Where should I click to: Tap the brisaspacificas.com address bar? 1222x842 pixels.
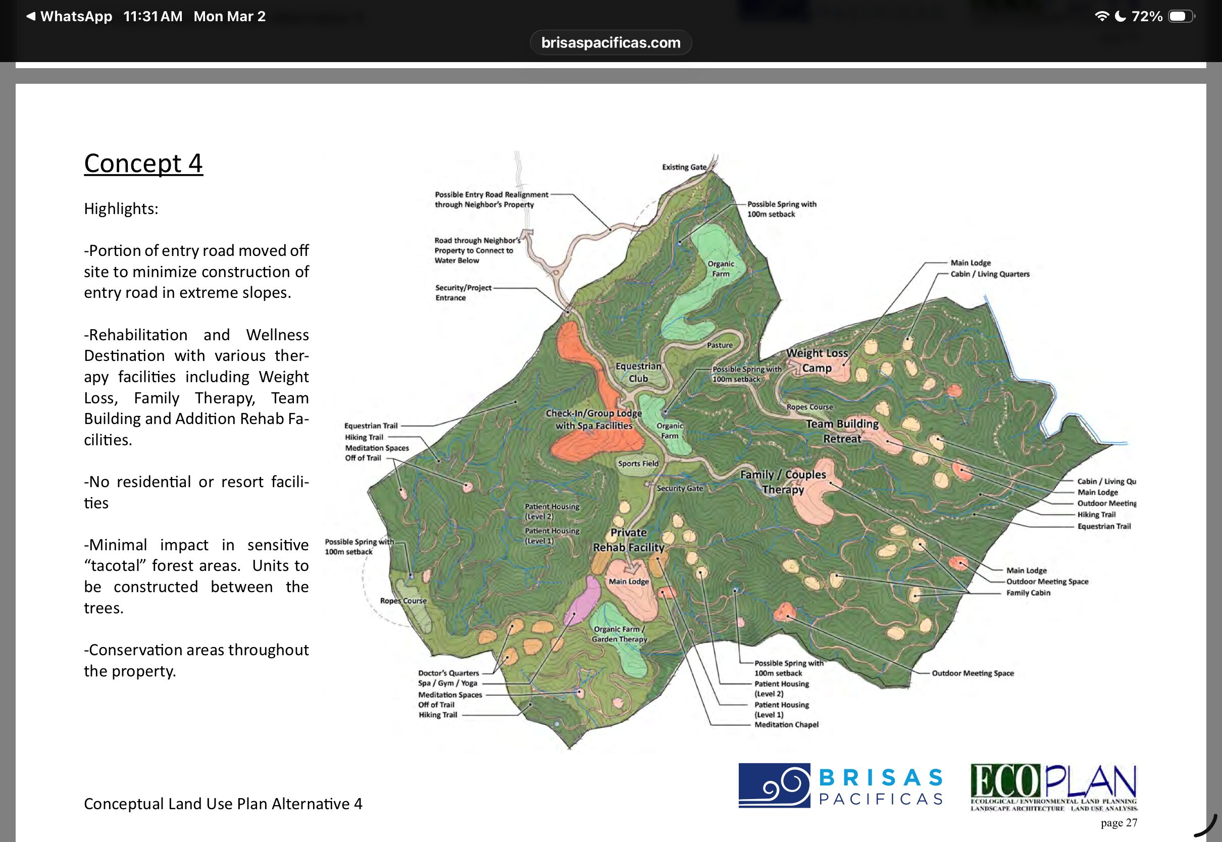610,43
